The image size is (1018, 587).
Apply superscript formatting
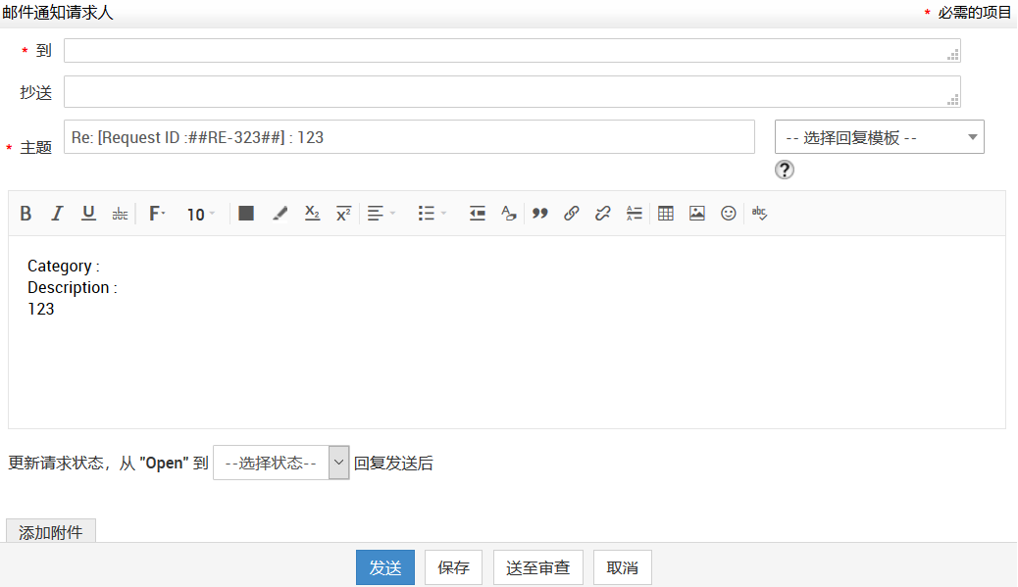[343, 214]
